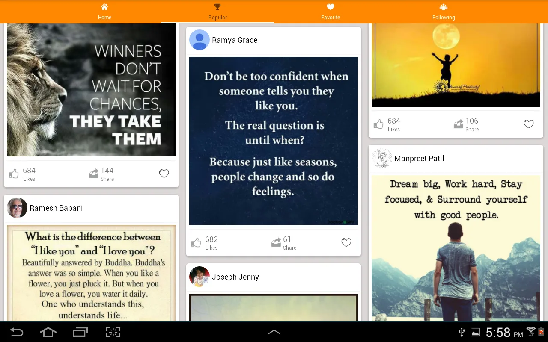Open the Buddha 'I like you' quote image
The image size is (548, 342).
coord(91,273)
